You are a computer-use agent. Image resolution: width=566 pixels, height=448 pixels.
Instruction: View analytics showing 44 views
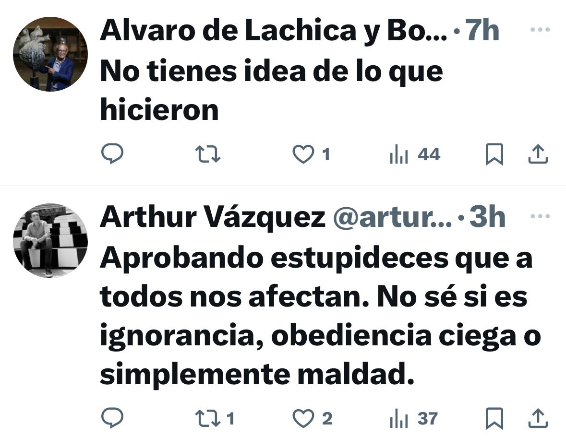415,154
